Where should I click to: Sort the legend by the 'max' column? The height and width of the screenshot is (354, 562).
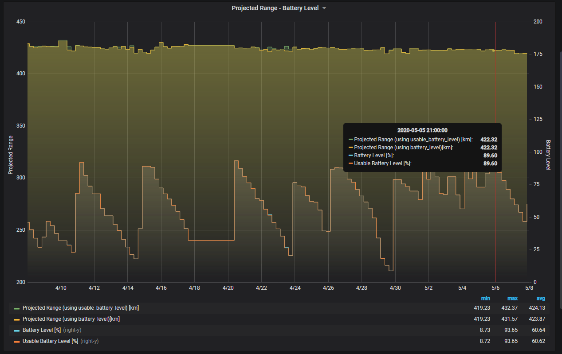point(512,298)
